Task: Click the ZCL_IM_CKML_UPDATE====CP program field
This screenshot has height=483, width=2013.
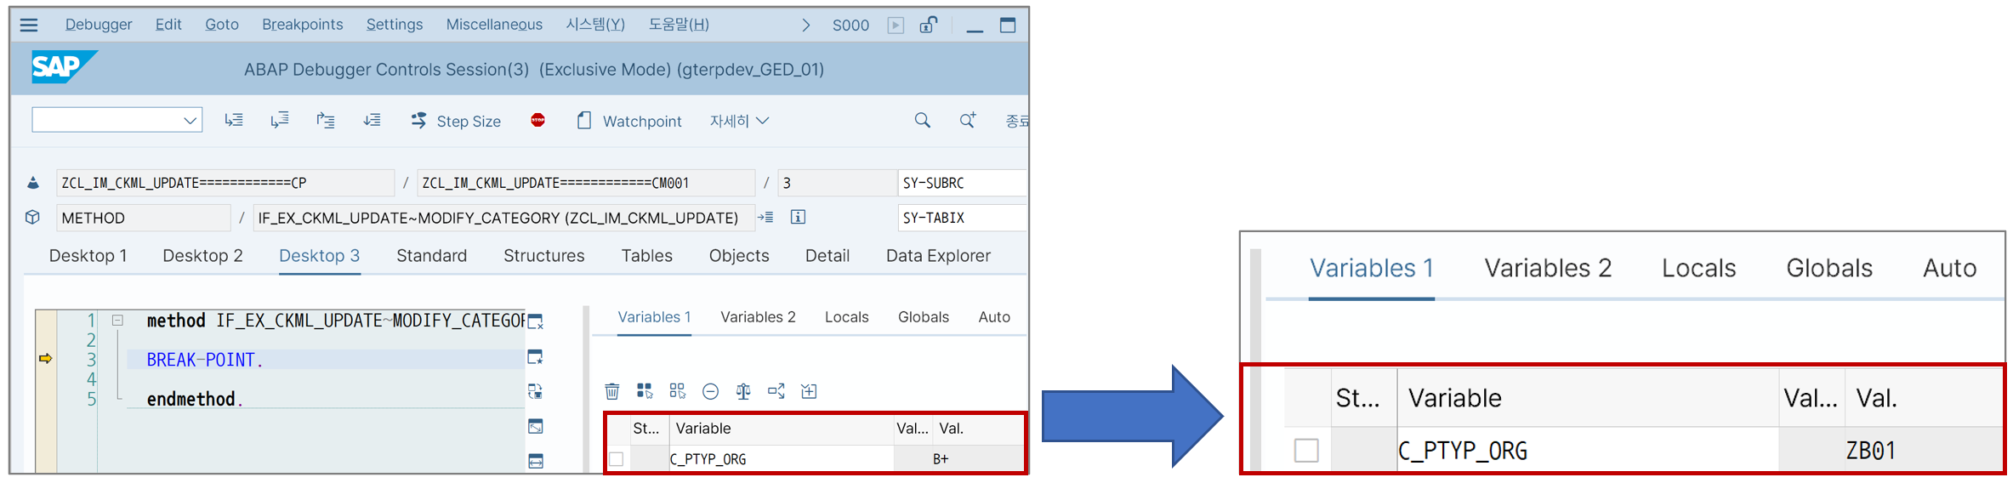Action: [225, 183]
